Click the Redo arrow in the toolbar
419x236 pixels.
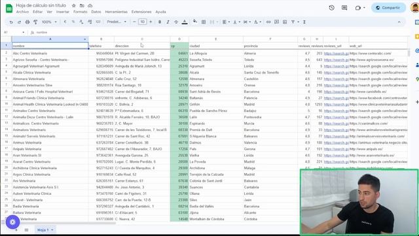point(19,22)
